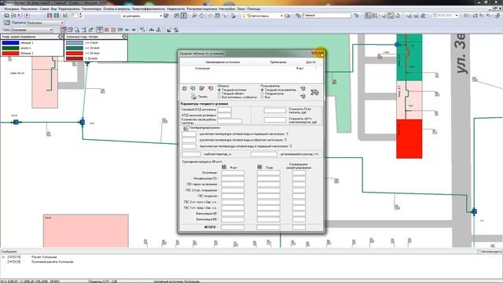Open the Энергоэффективность menu
The image size is (503, 283).
149,9
